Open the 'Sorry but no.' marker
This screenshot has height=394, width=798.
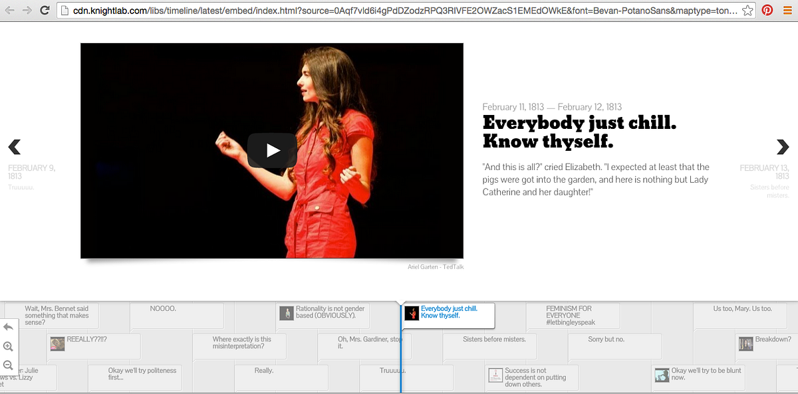(x=615, y=346)
